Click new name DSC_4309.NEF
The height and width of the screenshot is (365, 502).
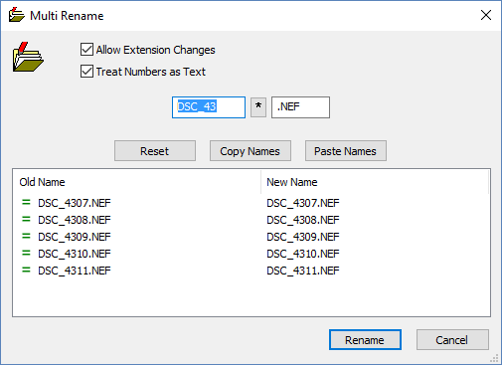(x=303, y=237)
